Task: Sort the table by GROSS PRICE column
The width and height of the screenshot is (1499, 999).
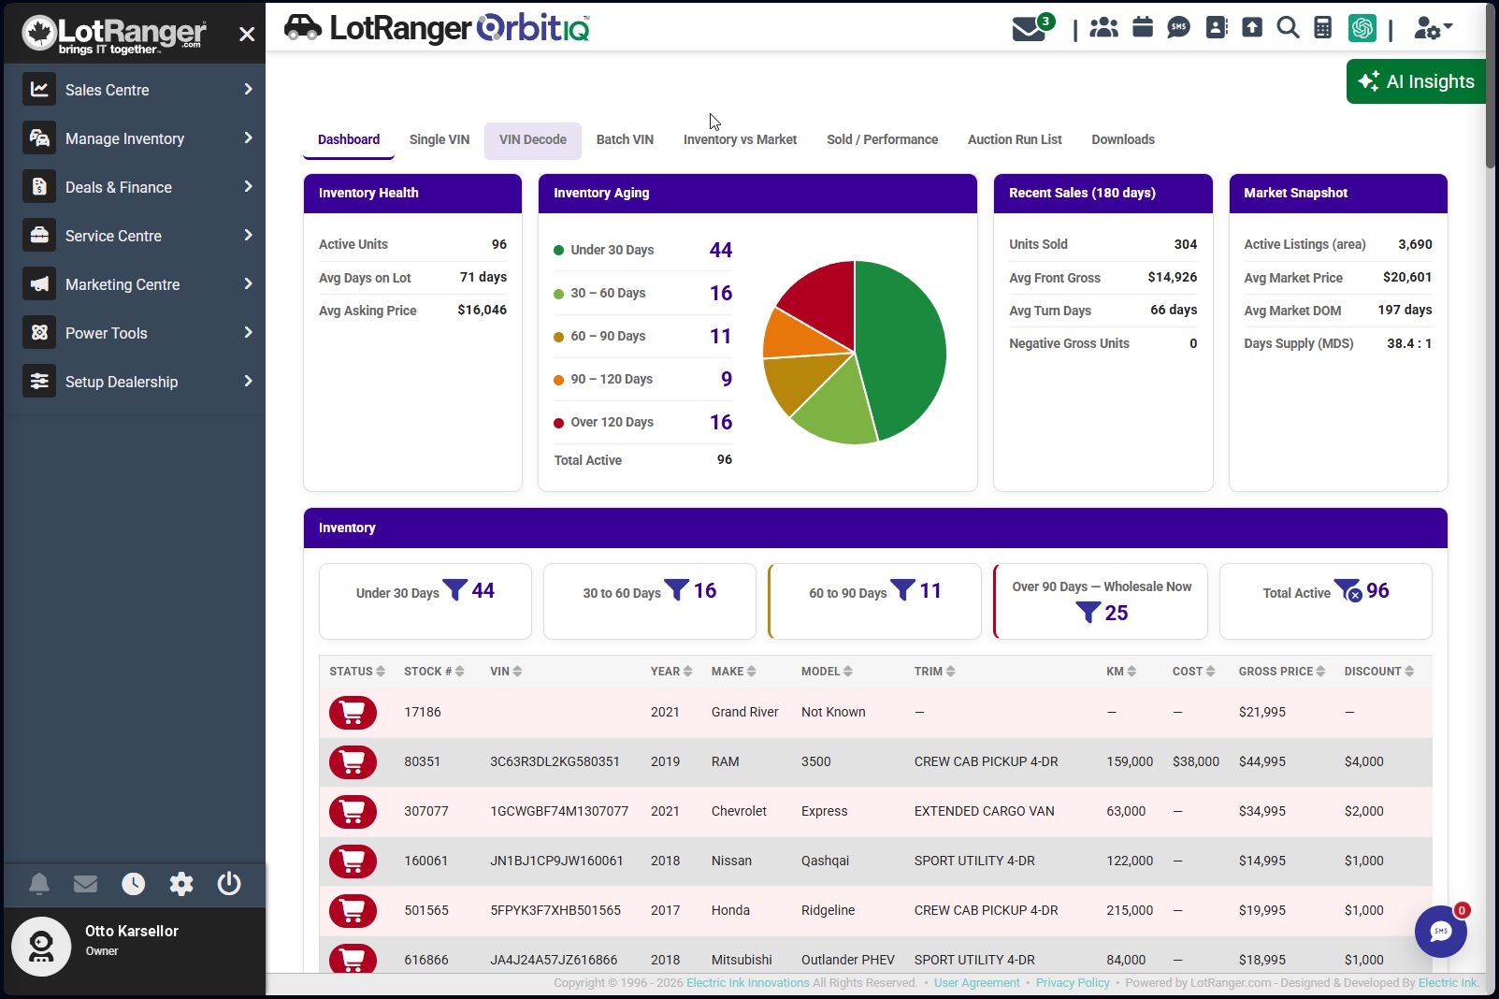Action: 1282,672
